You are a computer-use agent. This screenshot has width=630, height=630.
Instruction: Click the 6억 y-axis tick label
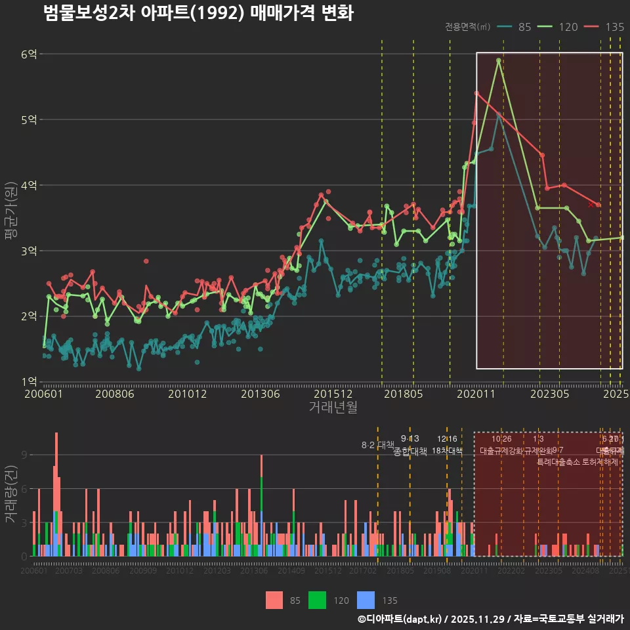click(29, 54)
